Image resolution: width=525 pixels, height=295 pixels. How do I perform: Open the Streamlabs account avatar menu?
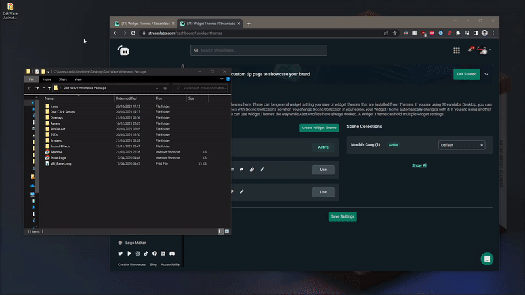pos(484,50)
